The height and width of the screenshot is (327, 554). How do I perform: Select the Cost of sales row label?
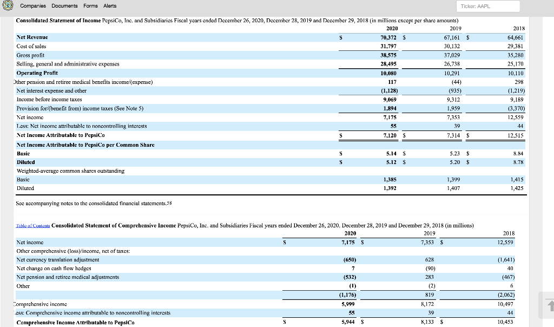31,47
